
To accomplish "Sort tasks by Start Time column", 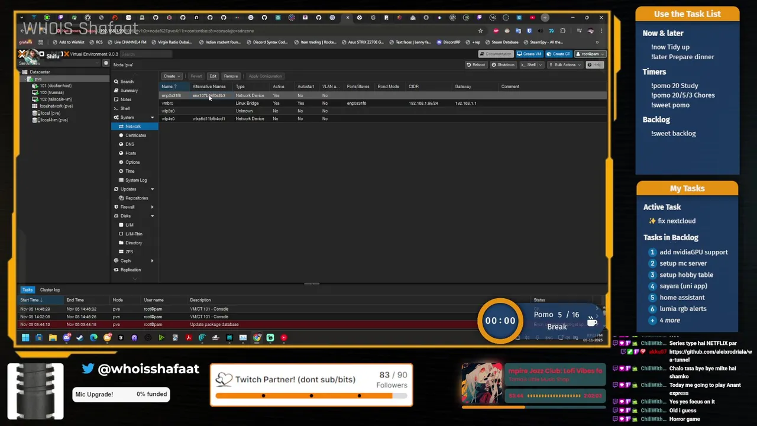I will click(41, 300).
